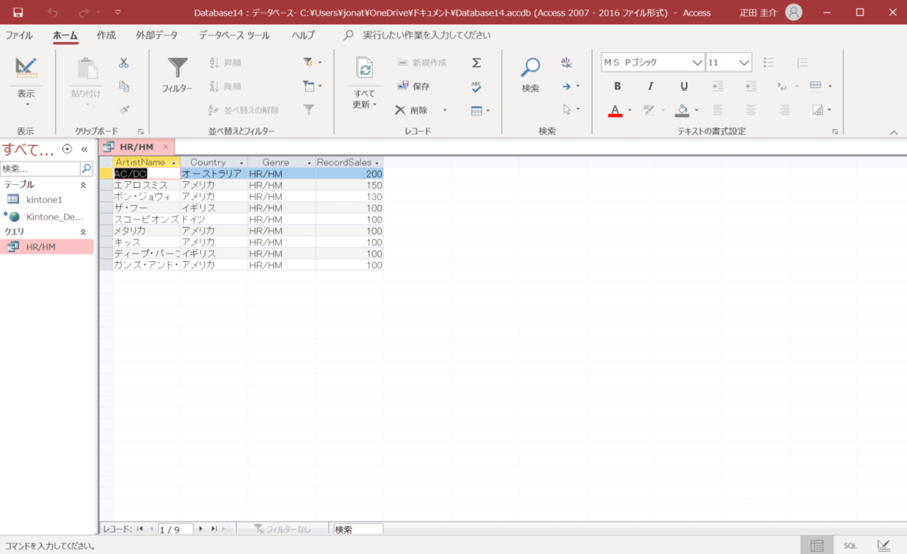Go to the first record
The height and width of the screenshot is (554, 907).
pyautogui.click(x=140, y=530)
